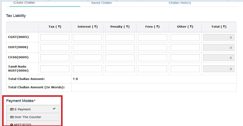Click the CESS(0009) Interest input field
243x126 pixels.
(87, 58)
